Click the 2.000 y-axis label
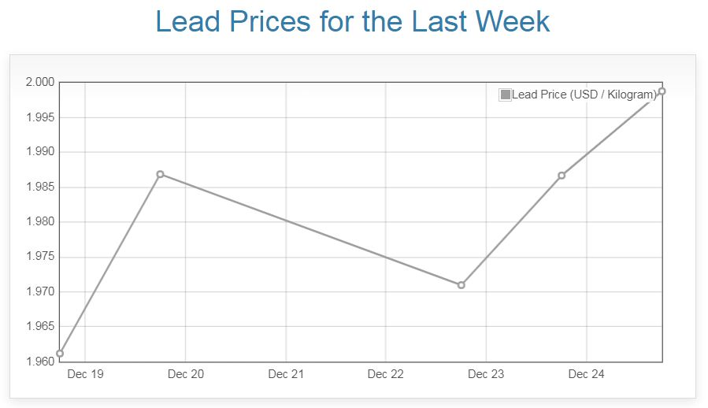708x408 pixels. pyautogui.click(x=39, y=82)
